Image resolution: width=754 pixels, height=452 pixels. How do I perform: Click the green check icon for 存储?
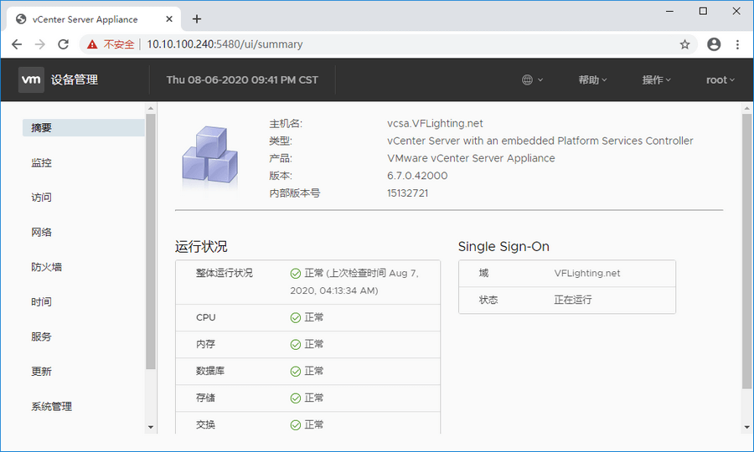[x=295, y=398]
